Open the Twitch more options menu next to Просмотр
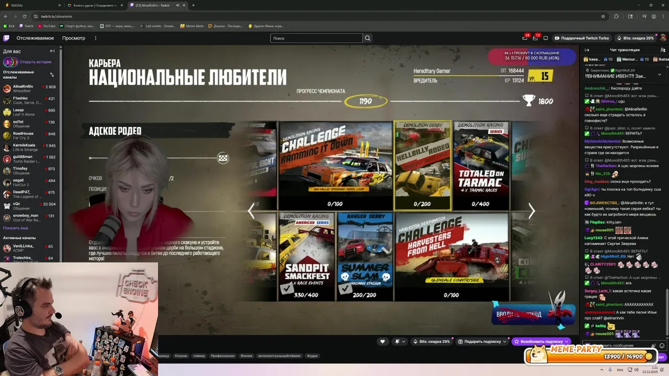Screen dimensions: 669x376 pos(96,38)
